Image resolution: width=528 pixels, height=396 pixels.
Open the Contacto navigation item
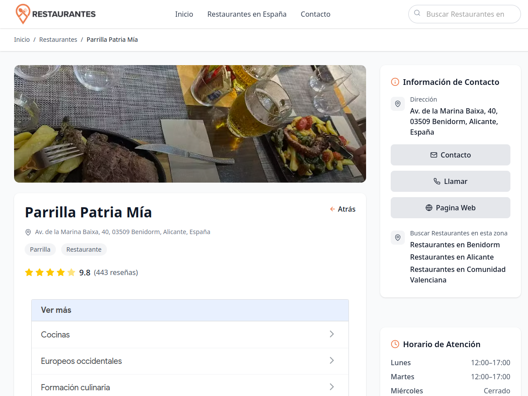(x=315, y=14)
